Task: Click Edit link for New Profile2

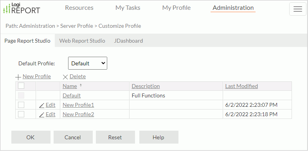Action: pyautogui.click(x=50, y=114)
